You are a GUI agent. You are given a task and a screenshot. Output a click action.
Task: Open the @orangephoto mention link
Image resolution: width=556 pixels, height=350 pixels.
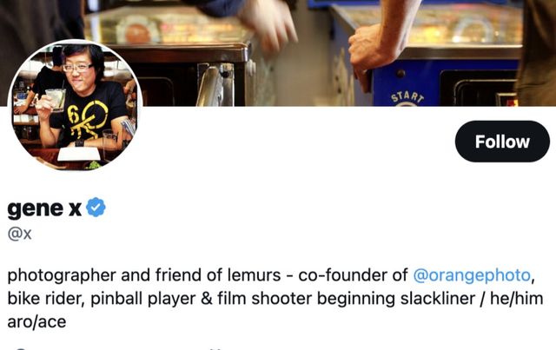[472, 275]
